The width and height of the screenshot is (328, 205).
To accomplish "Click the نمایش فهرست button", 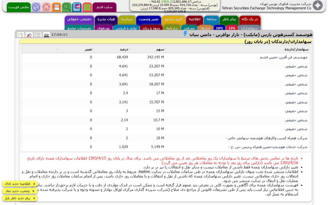I will [19, 7].
